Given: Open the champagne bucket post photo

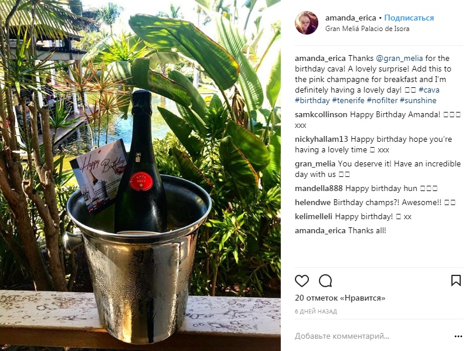Looking at the screenshot, I should (140, 175).
